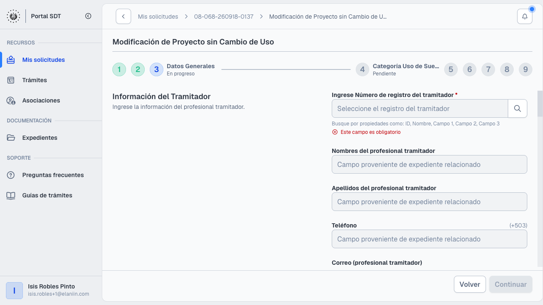Click the Portal SDT emblem logo
This screenshot has width=543, height=305.
point(13,16)
